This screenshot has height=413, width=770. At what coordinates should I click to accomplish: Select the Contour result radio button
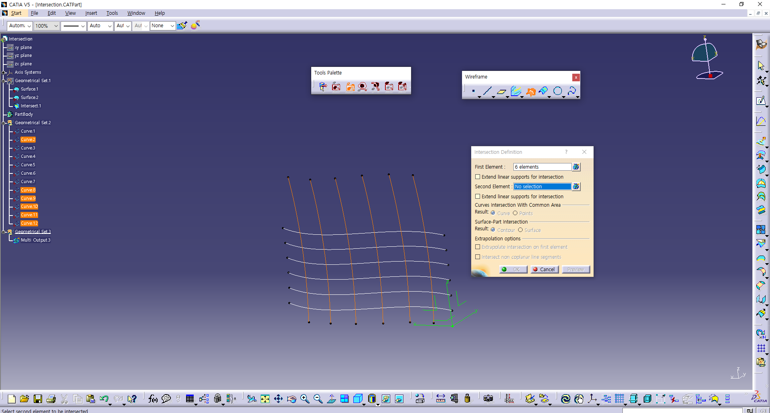pos(493,230)
